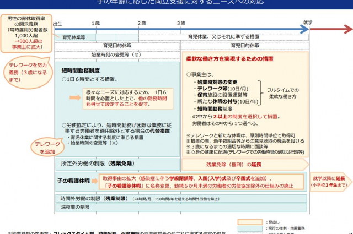353x234 pixels.
Task: Click ・育児休業に関する制度に準じる措置 bullet
Action: pyautogui.click(x=105, y=137)
